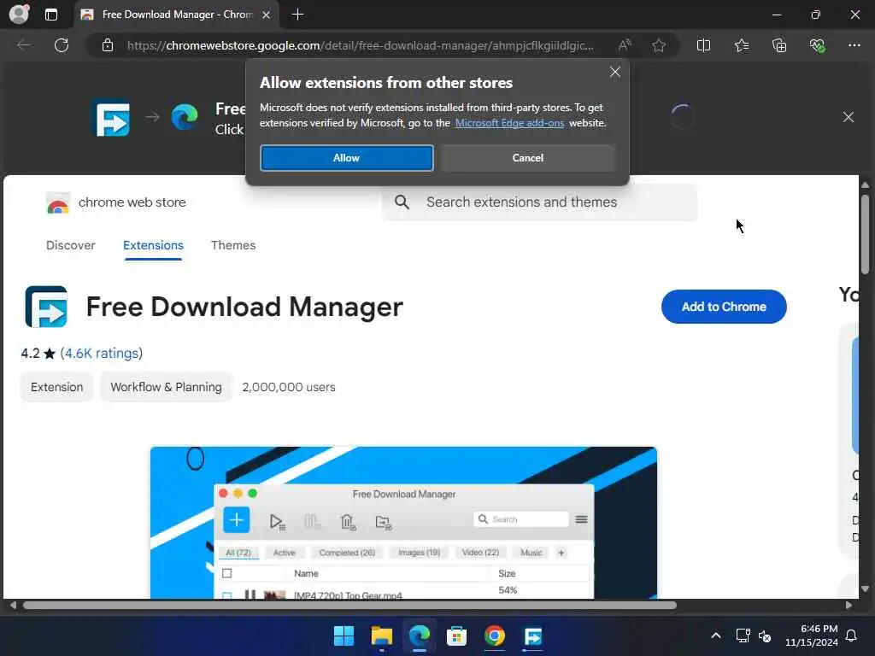
Task: Close the Free Download Manager tab
Action: (x=267, y=15)
